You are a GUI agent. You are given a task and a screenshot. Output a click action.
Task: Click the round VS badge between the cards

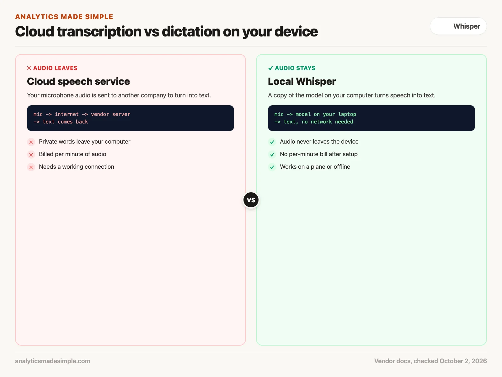[251, 200]
